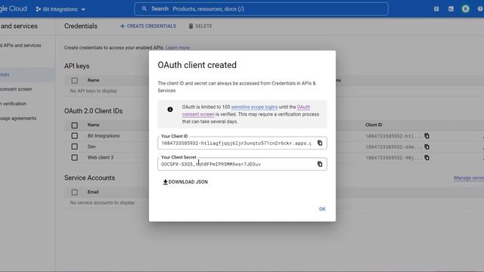This screenshot has height=272, width=484.
Task: Select all Service Accounts checkbox
Action: pyautogui.click(x=74, y=192)
